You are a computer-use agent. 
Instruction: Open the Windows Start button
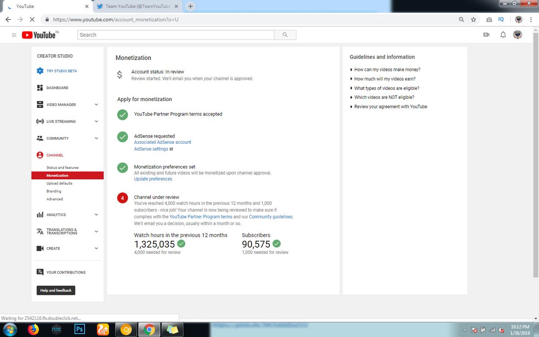[9, 329]
